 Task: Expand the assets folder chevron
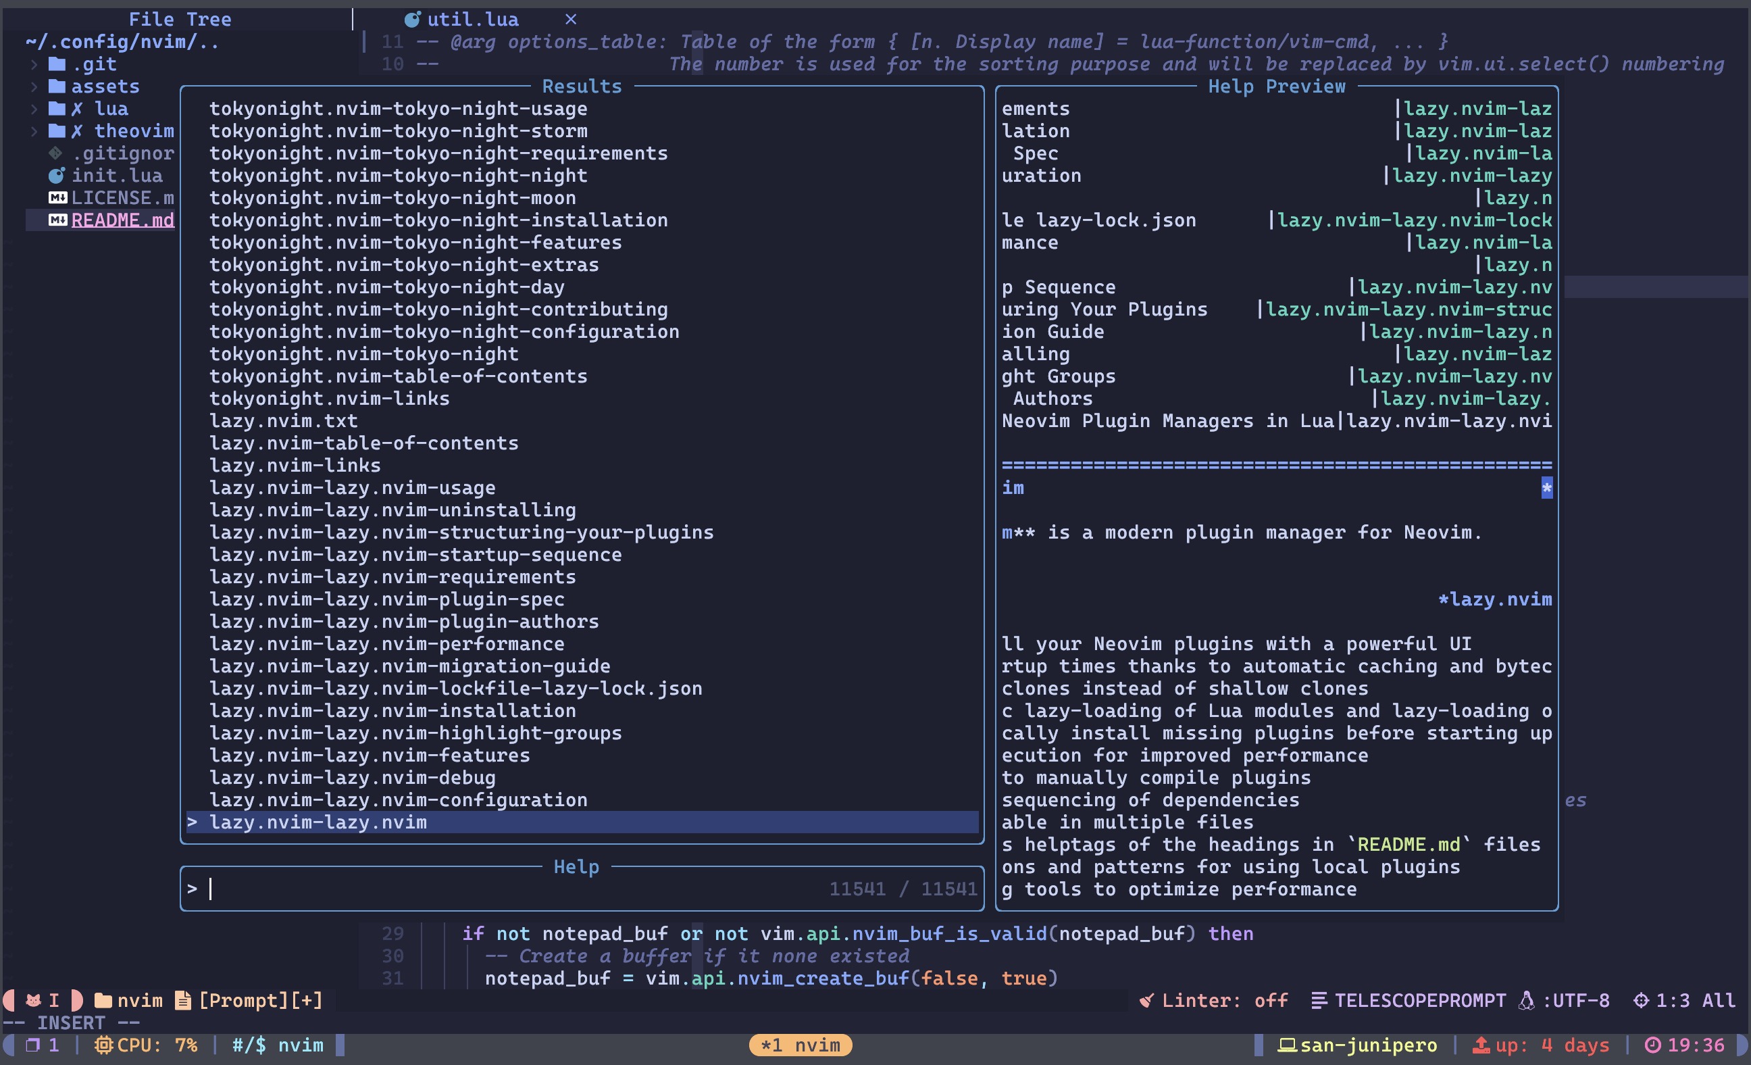[34, 86]
